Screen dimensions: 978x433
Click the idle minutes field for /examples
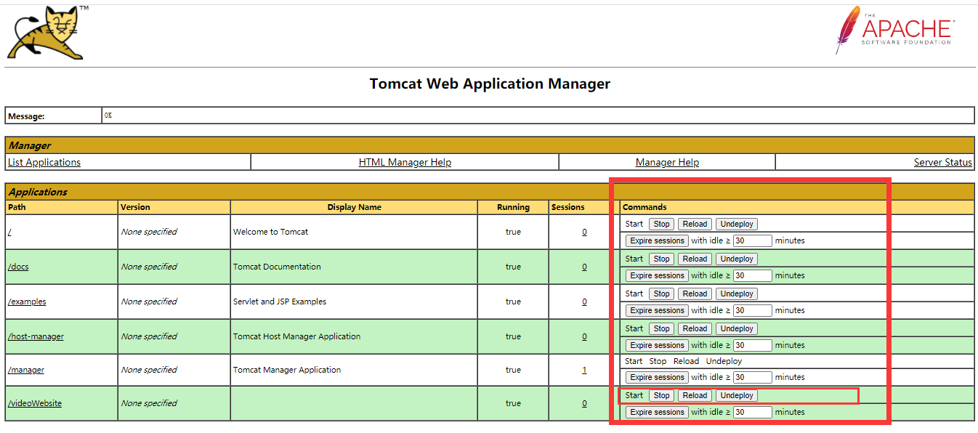(752, 310)
